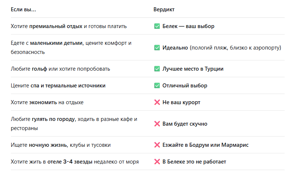Click red cross next to "Вам будет скучно"

click(x=157, y=124)
